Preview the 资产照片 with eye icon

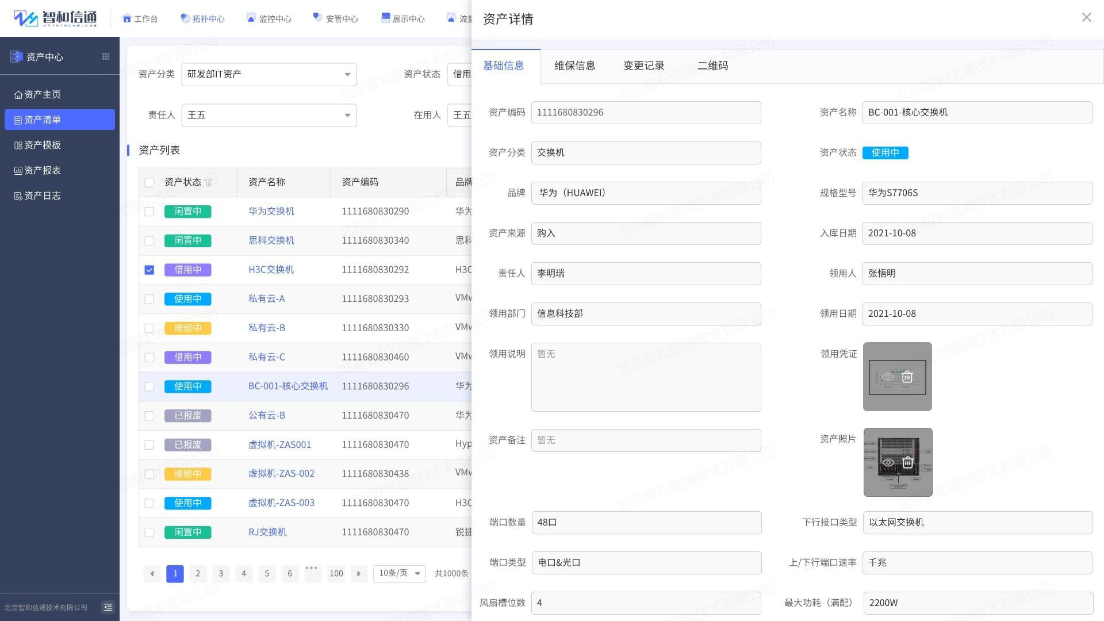click(888, 463)
